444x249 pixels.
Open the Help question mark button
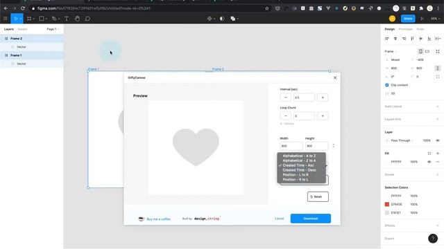click(433, 239)
